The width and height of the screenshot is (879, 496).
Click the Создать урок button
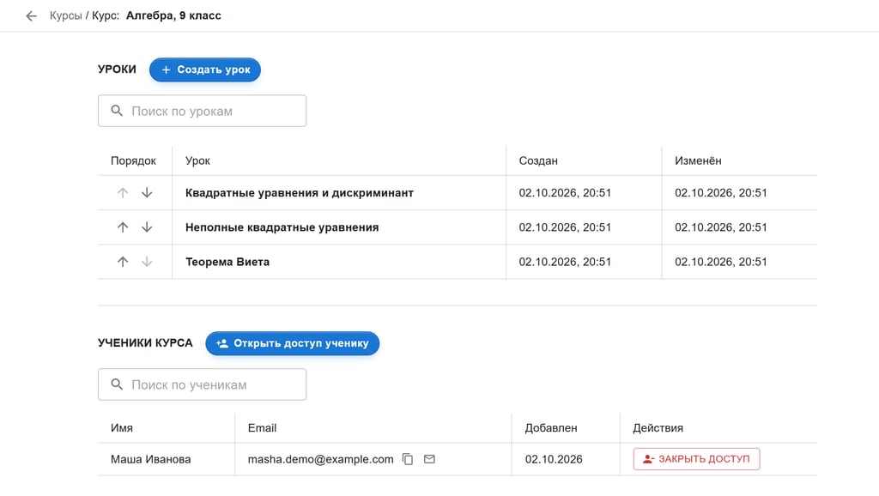click(204, 70)
